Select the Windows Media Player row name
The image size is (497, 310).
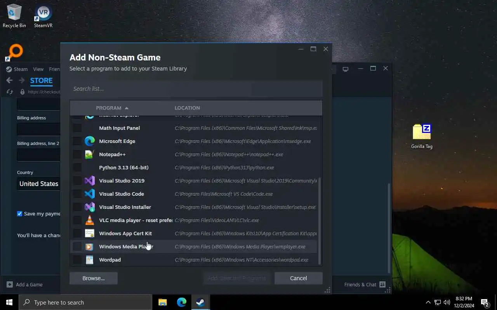(x=126, y=246)
